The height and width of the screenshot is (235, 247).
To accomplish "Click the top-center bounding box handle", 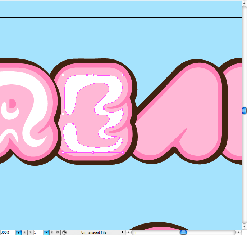I will pos(93,75).
